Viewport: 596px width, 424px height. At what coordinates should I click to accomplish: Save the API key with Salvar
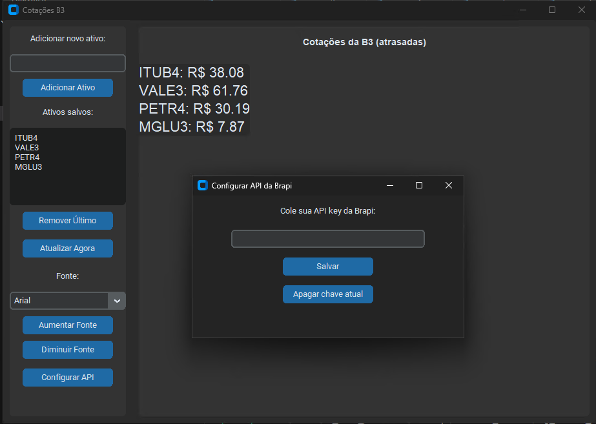[x=327, y=266]
